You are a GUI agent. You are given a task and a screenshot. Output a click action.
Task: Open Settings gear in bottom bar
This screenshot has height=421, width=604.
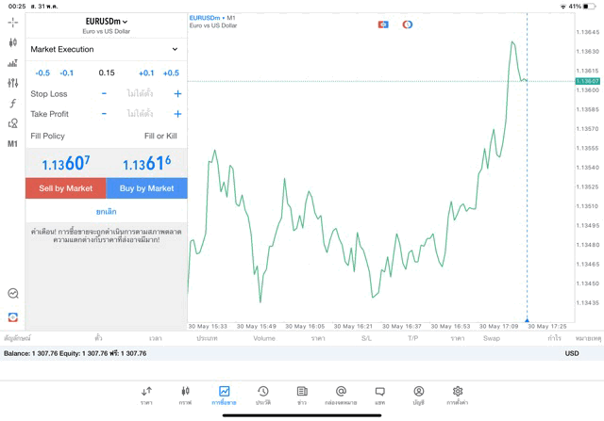point(458,395)
